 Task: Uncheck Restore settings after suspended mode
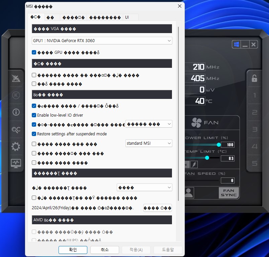(x=34, y=134)
